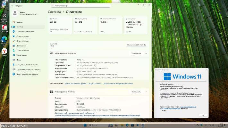Image resolution: width=228 pixels, height=128 pixels.
Task: Copy Windows specifications with Копировать
Action: [136, 92]
